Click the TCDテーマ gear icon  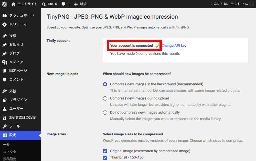tap(5, 25)
